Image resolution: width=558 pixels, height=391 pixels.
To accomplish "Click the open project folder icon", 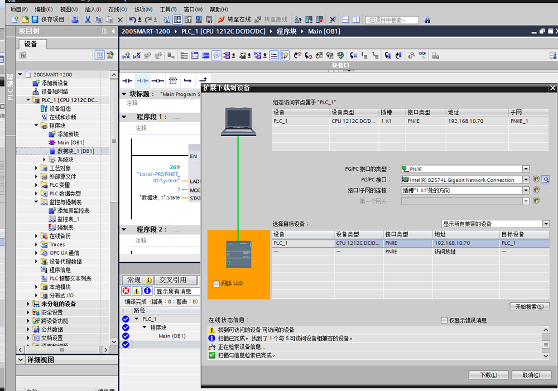I will [25, 20].
